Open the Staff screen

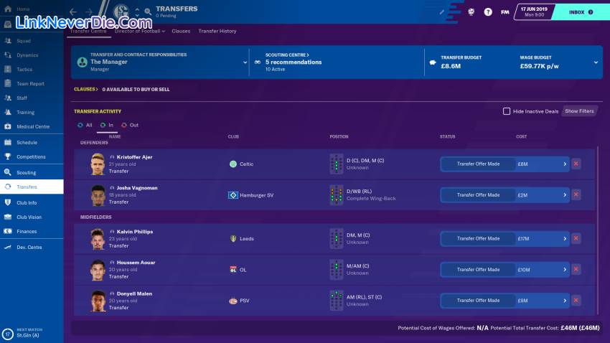31,98
